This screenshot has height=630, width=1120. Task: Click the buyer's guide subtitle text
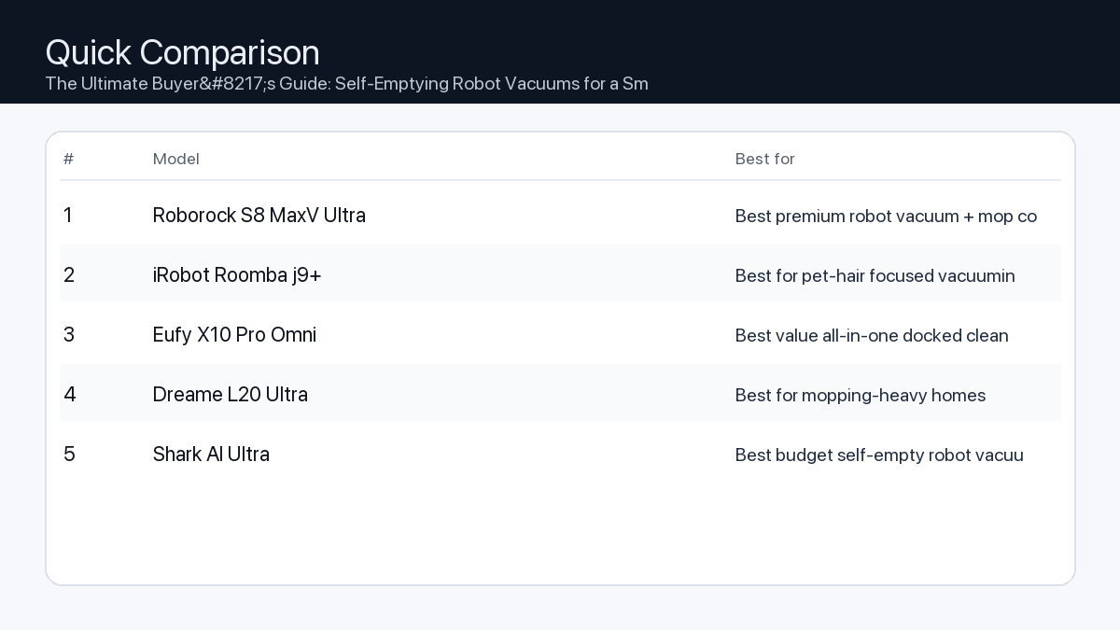click(x=346, y=84)
